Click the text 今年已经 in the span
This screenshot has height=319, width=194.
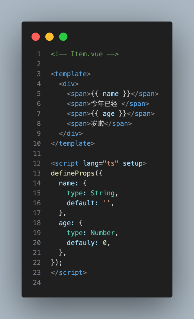point(104,104)
